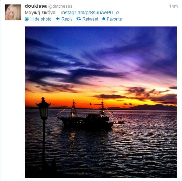This screenshot has width=182, height=181.
Task: Click the Reply arrow icon
Action: tap(58, 19)
